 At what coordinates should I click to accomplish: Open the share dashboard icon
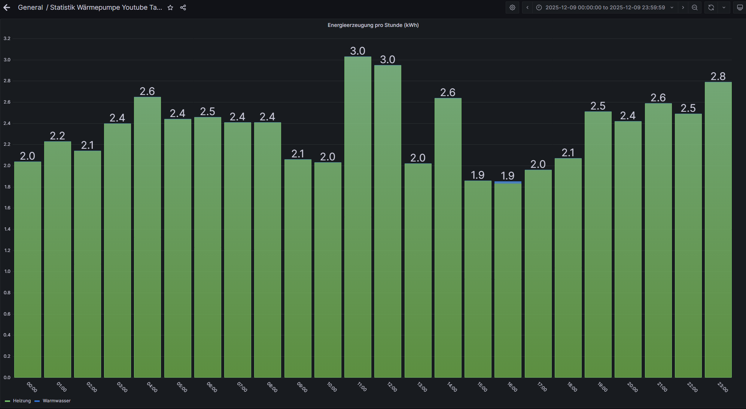tap(183, 7)
